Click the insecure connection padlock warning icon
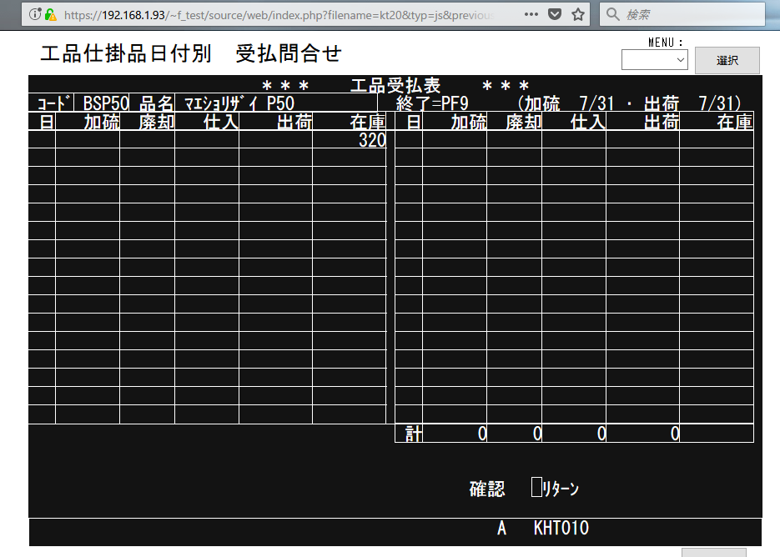 [x=50, y=15]
